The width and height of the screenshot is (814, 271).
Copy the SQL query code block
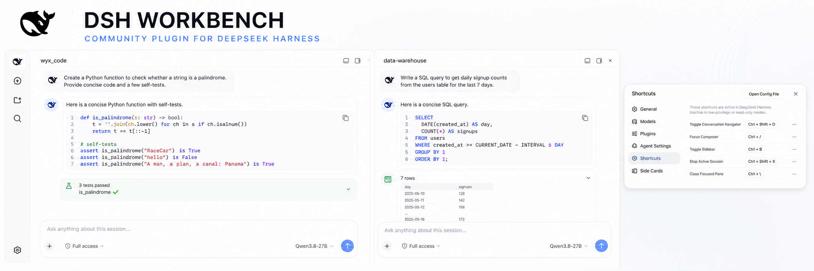585,118
